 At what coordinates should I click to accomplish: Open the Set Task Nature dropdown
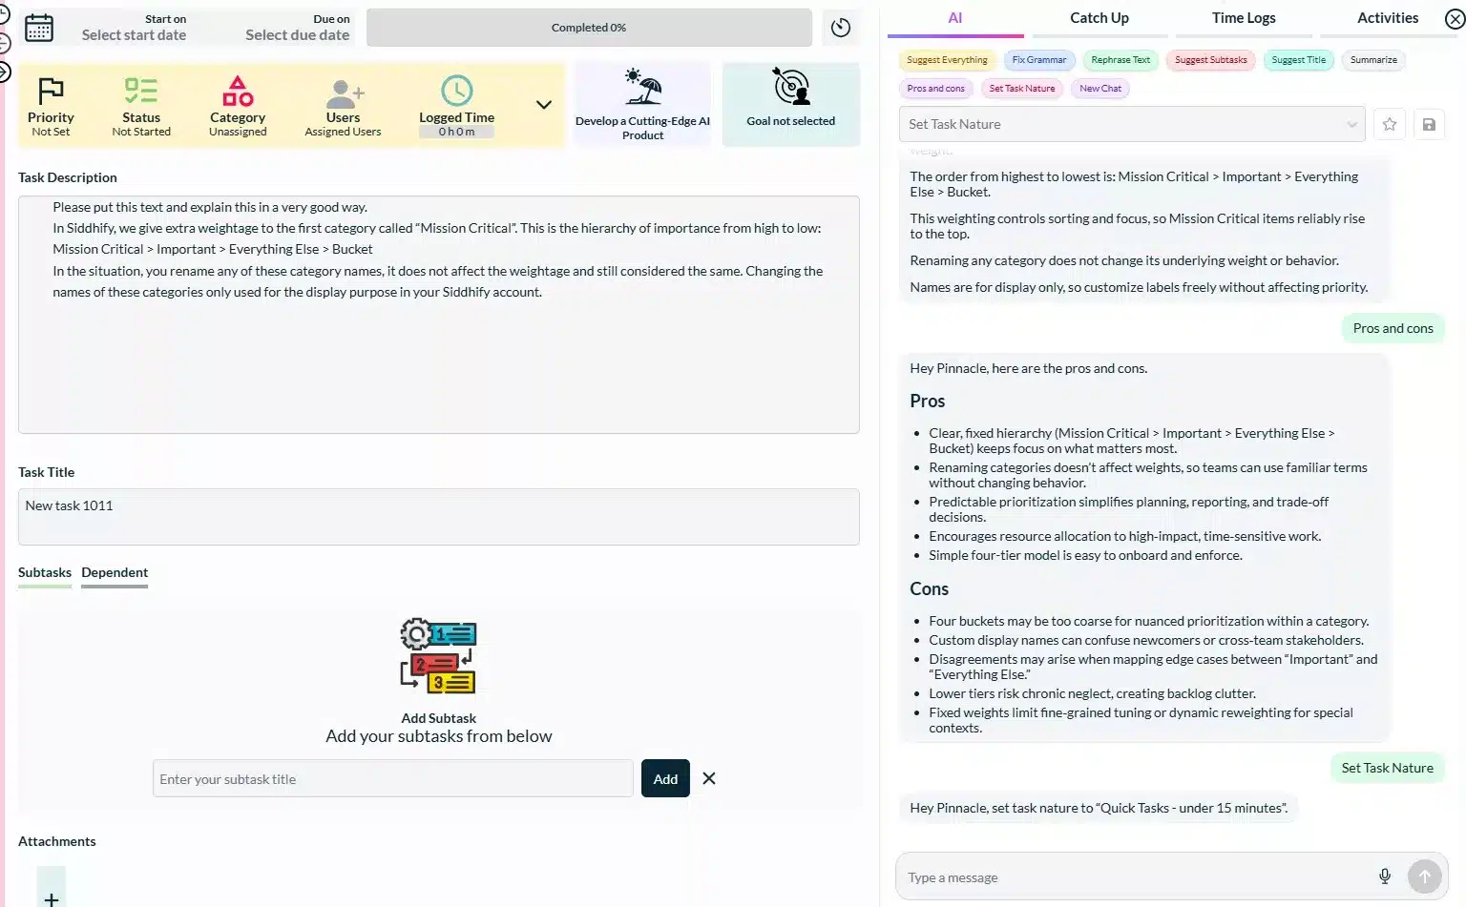pyautogui.click(x=1132, y=124)
